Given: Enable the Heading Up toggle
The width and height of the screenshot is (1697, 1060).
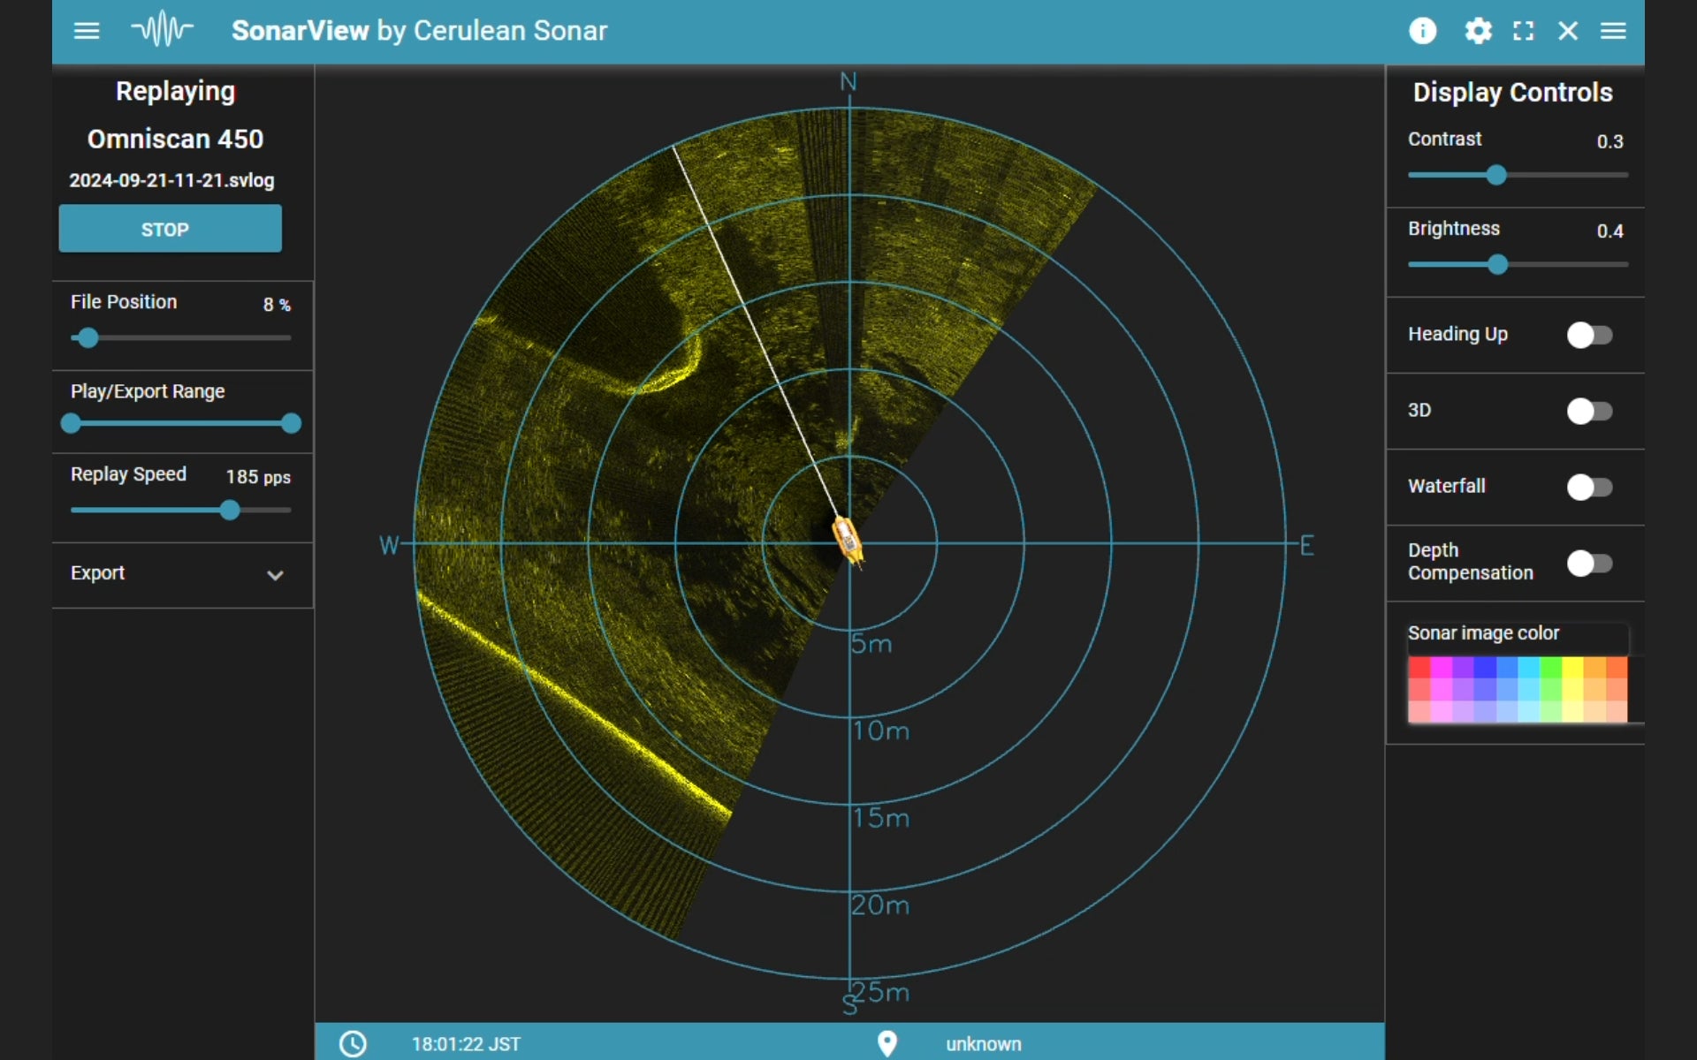Looking at the screenshot, I should coord(1589,335).
